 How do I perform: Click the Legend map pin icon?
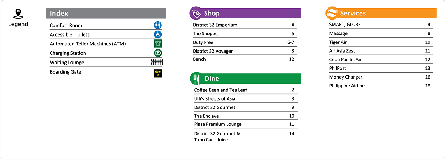(18, 14)
